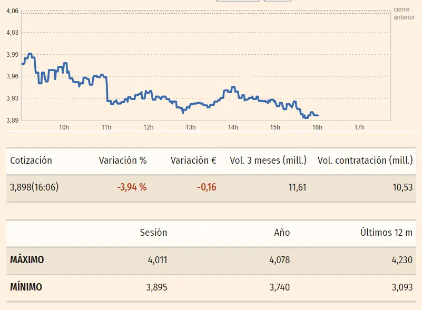
Task: Select the Año column header
Action: click(x=282, y=233)
